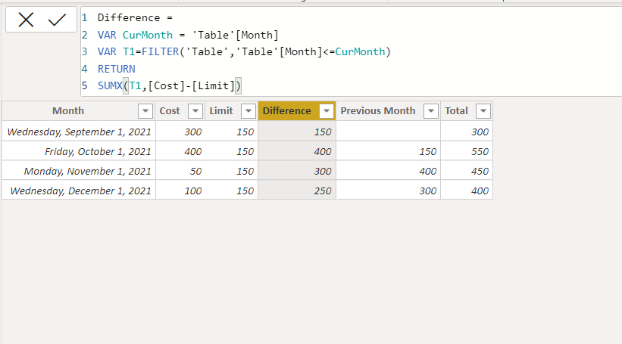The image size is (622, 344).
Task: Select Total cell 300 in September row
Action: click(x=467, y=132)
